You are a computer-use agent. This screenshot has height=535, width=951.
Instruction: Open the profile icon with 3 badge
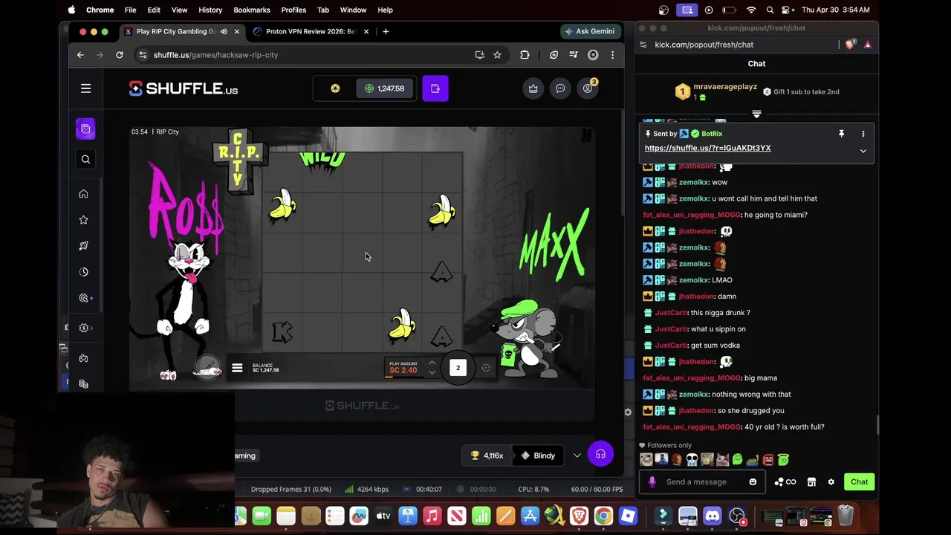[x=588, y=88]
